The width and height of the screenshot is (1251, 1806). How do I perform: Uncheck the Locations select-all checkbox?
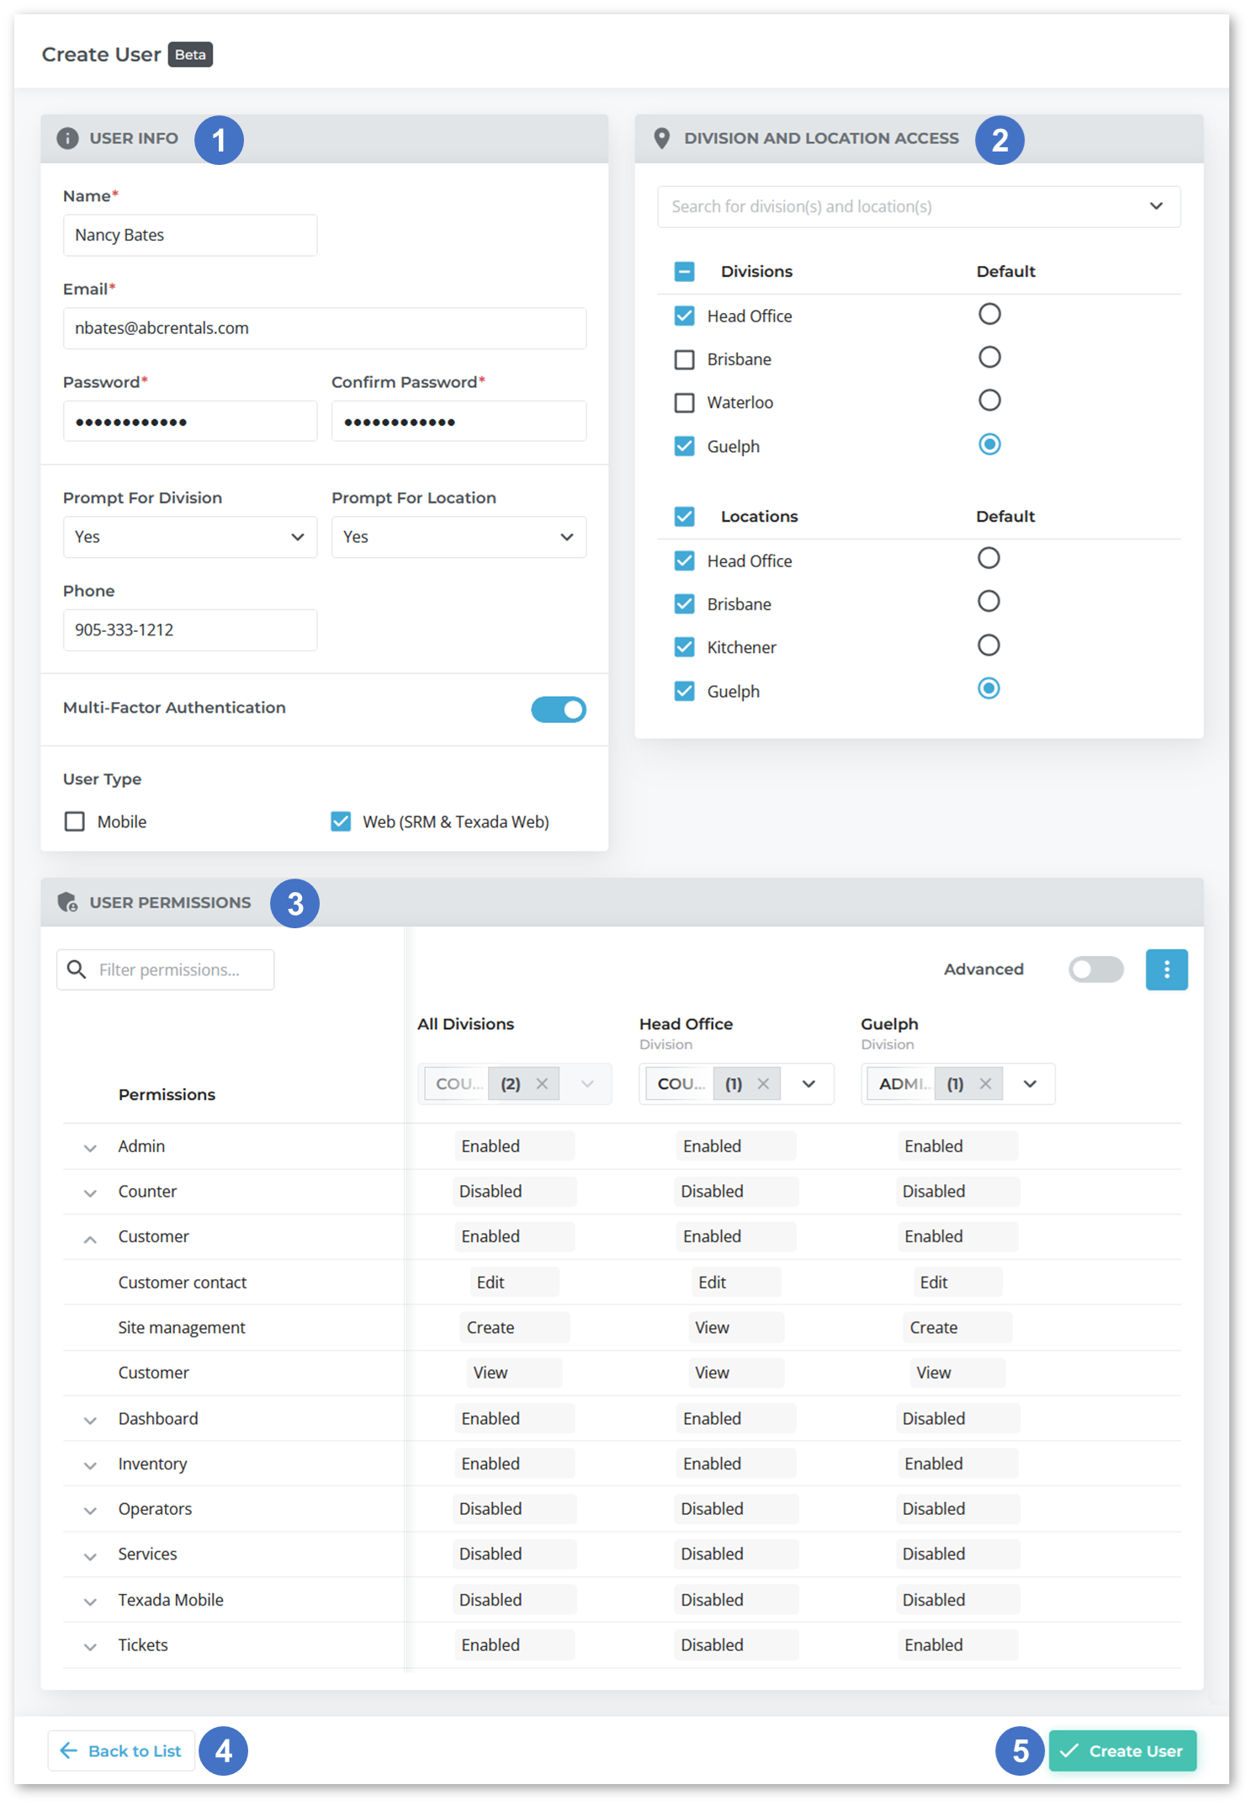[685, 517]
